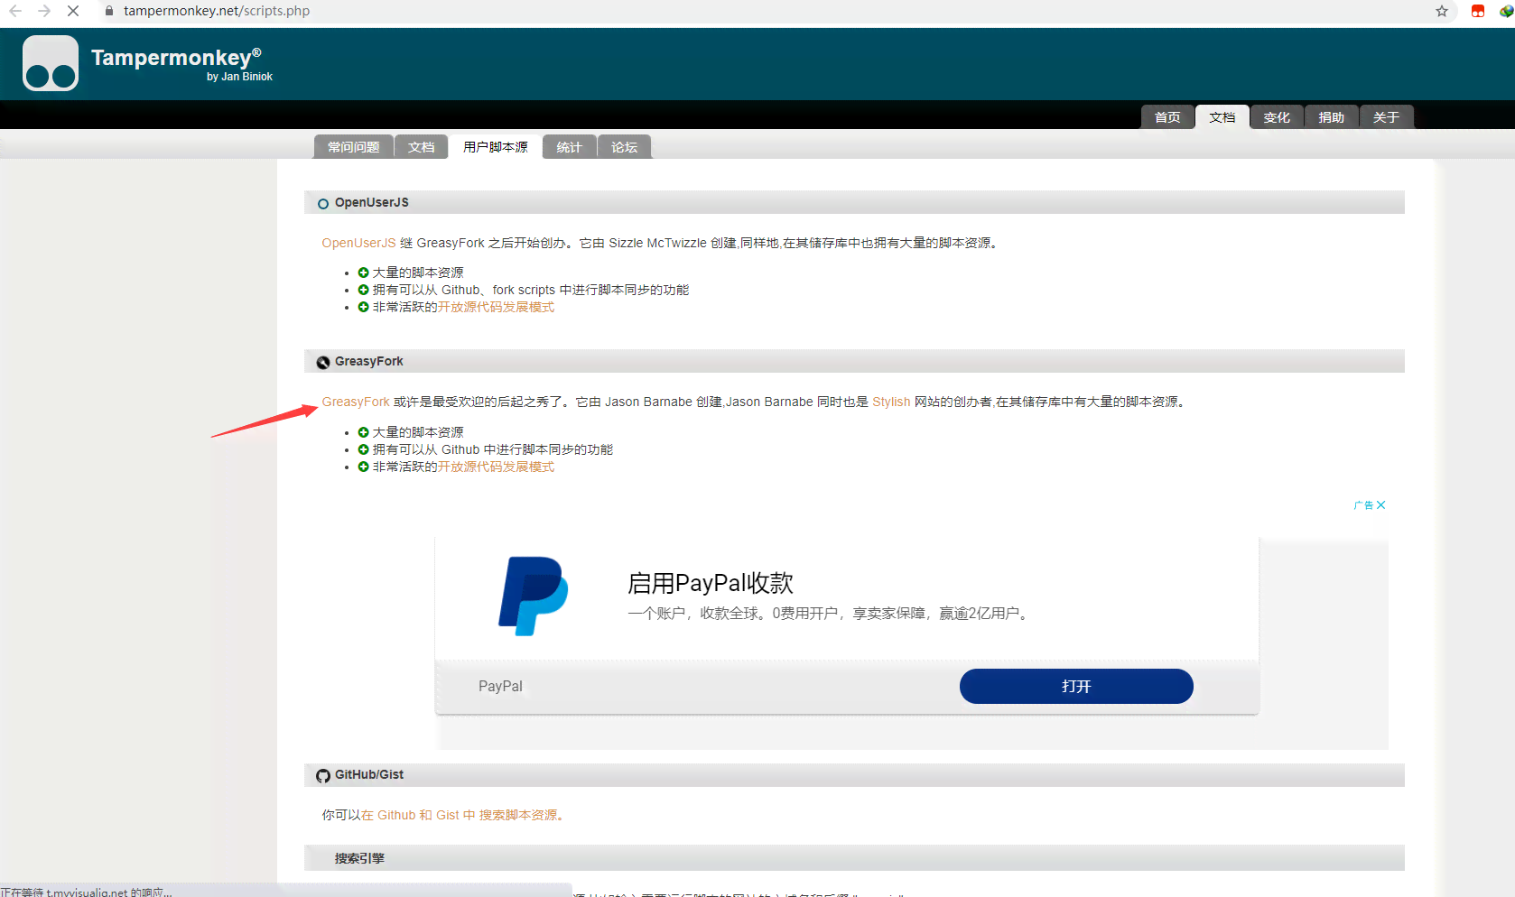Open the 在 Github 和 Gist 中 搜索脚本资源 link
1515x897 pixels.
pos(464,815)
